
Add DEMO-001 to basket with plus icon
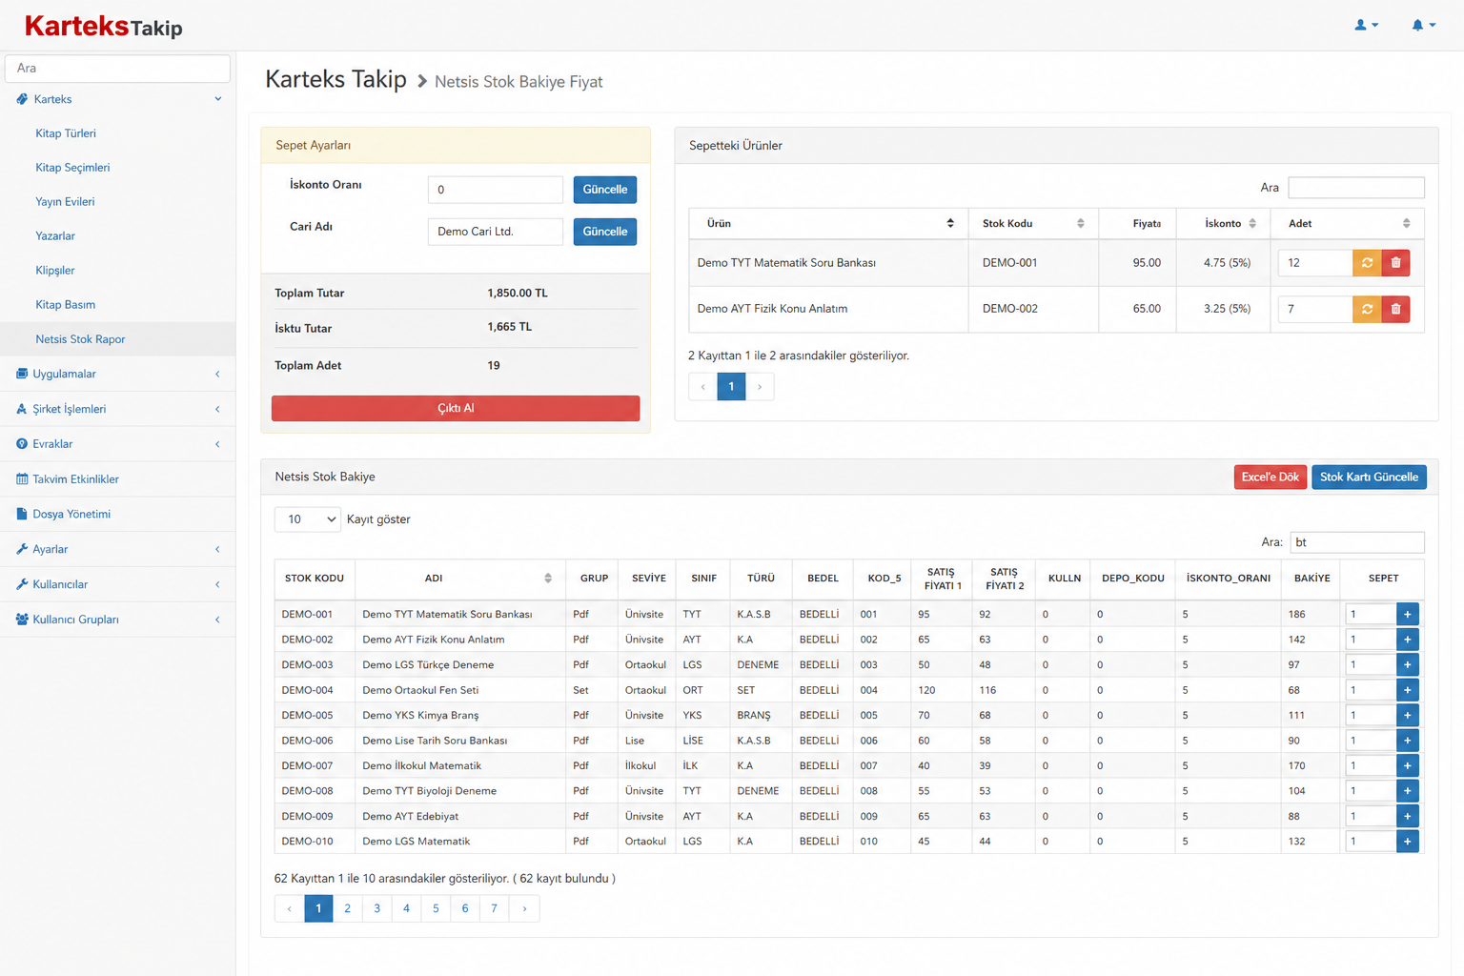(1407, 614)
